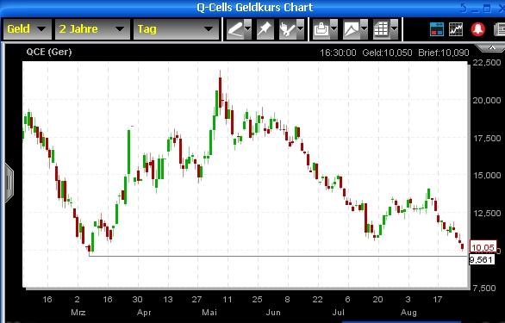Open the drawing tool dropdown arrow

click(247, 29)
